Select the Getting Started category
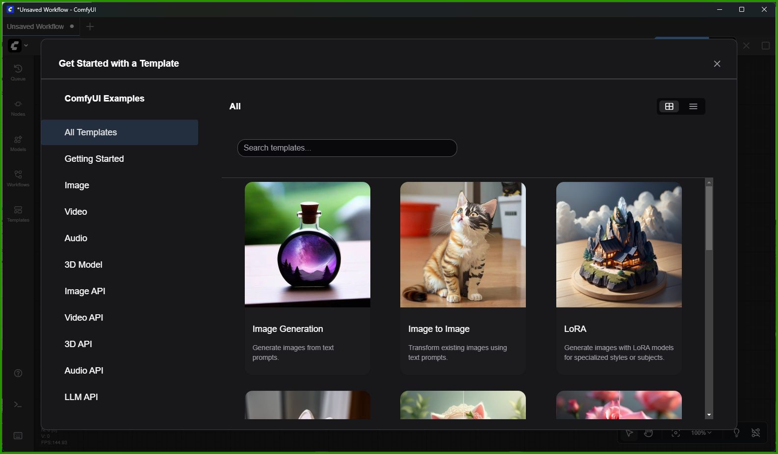This screenshot has height=454, width=778. [x=94, y=159]
